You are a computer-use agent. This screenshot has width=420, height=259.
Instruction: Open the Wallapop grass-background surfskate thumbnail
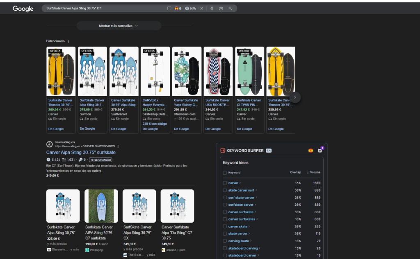click(101, 206)
